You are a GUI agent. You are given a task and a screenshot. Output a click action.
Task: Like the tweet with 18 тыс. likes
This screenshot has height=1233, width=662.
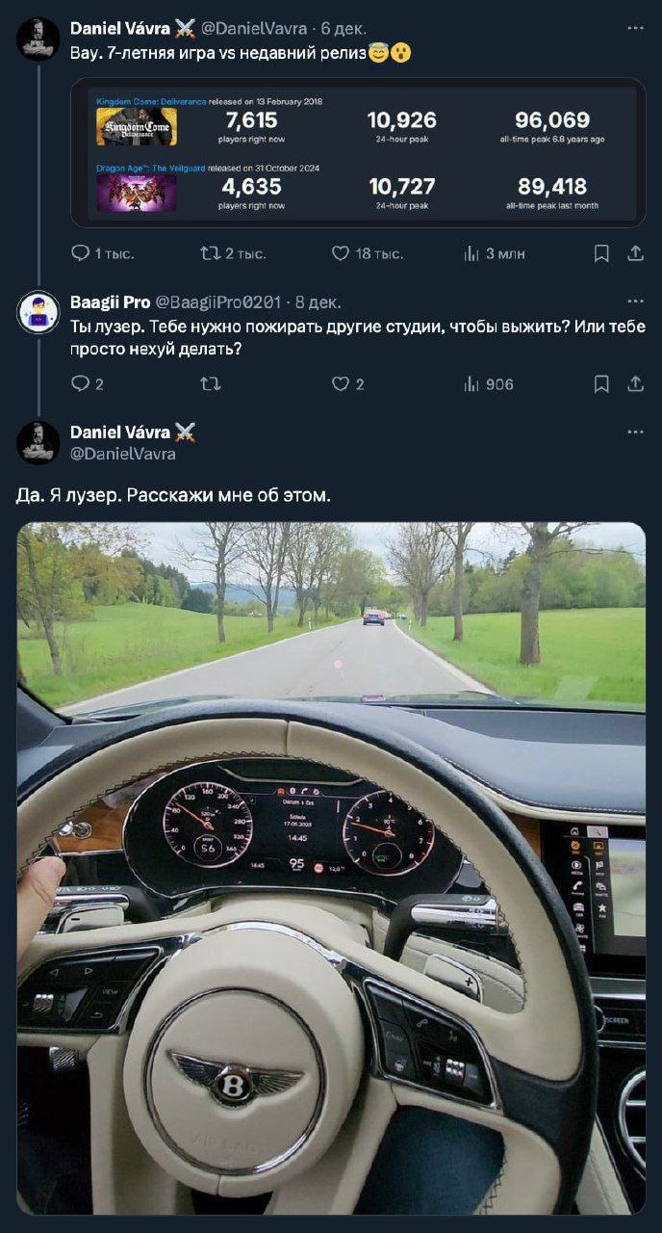[340, 253]
